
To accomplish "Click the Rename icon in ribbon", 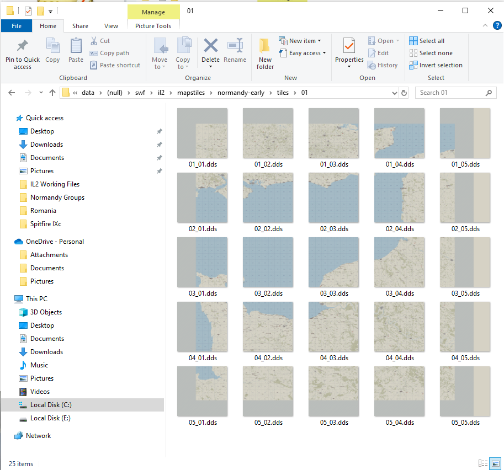I will pyautogui.click(x=235, y=47).
